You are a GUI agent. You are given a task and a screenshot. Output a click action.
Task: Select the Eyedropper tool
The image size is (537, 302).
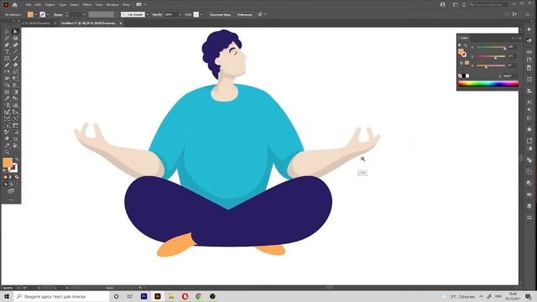coord(7,99)
